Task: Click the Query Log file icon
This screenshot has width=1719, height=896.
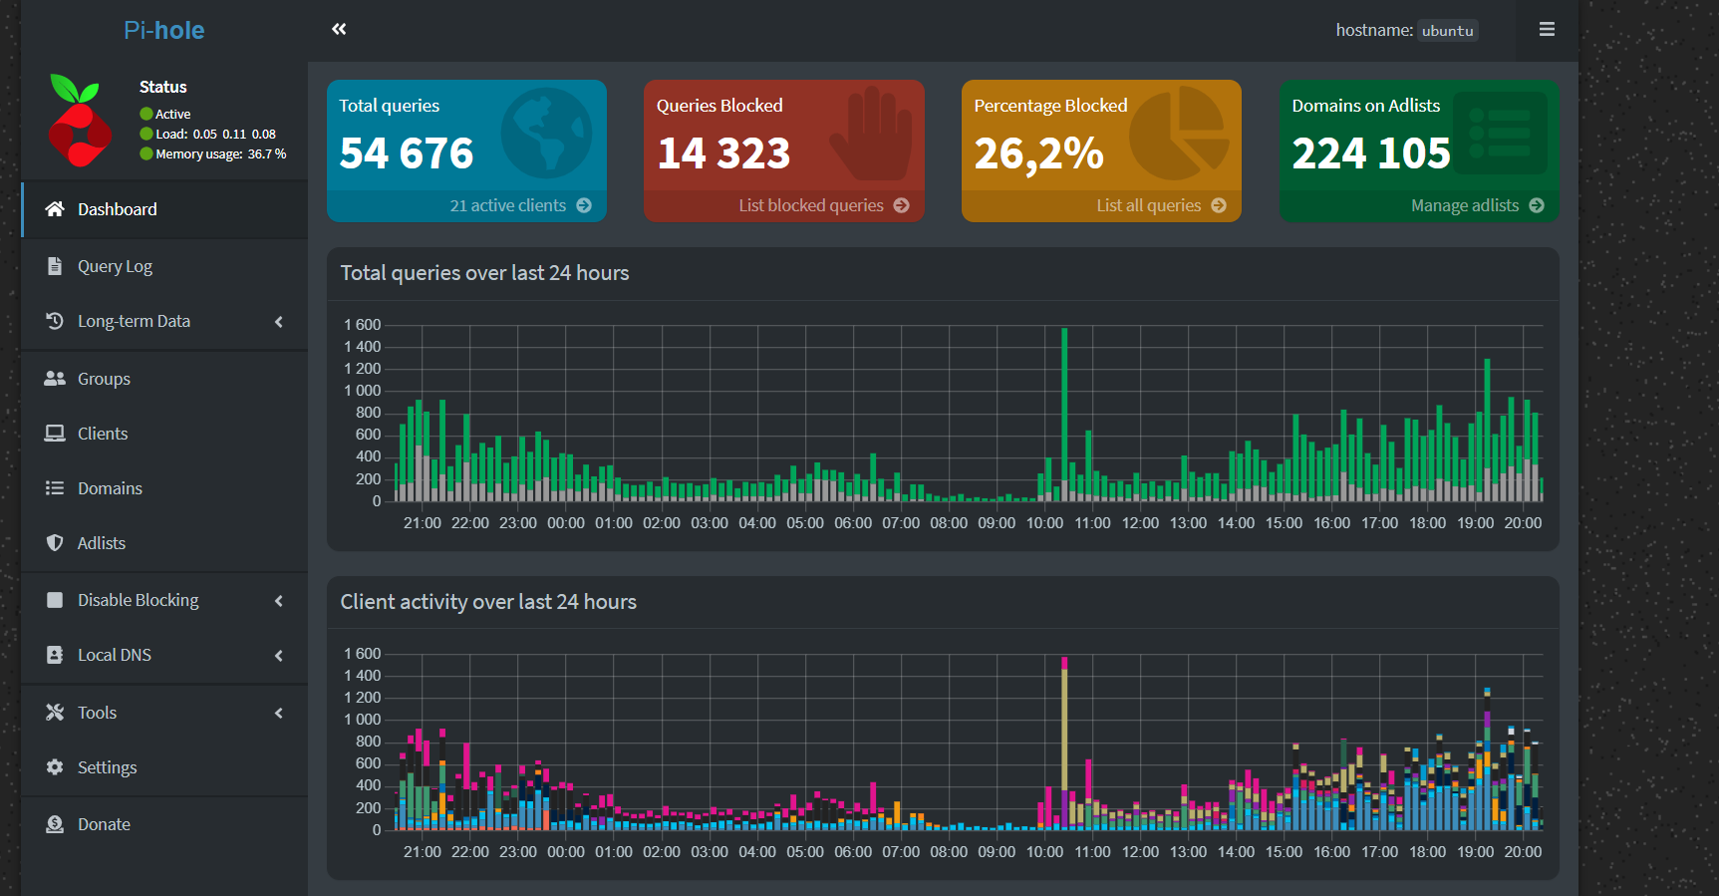Action: point(55,266)
